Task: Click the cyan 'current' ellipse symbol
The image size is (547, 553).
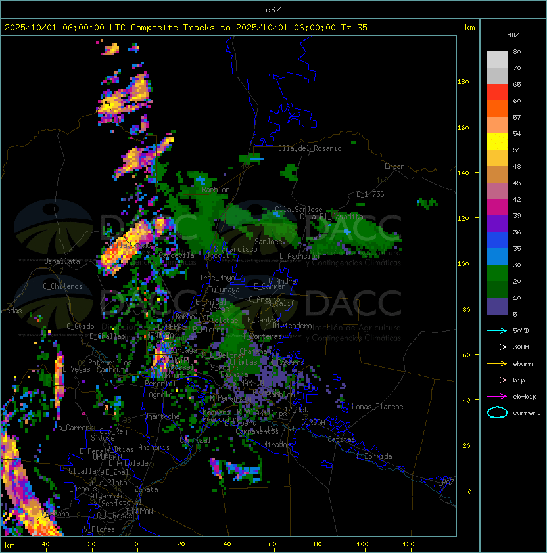Action: point(497,412)
